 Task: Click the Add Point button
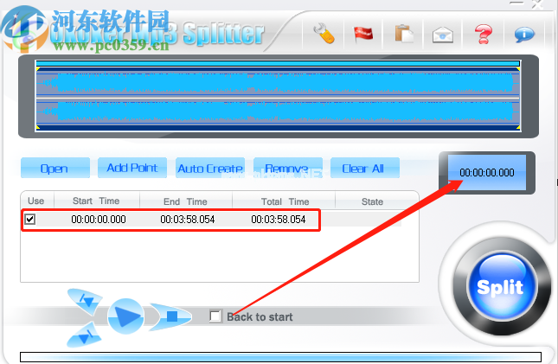(131, 168)
